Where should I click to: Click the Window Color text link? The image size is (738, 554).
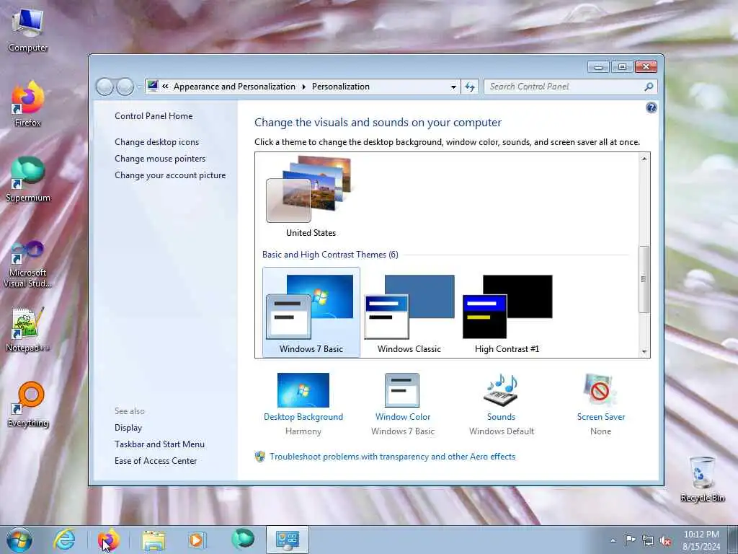403,416
